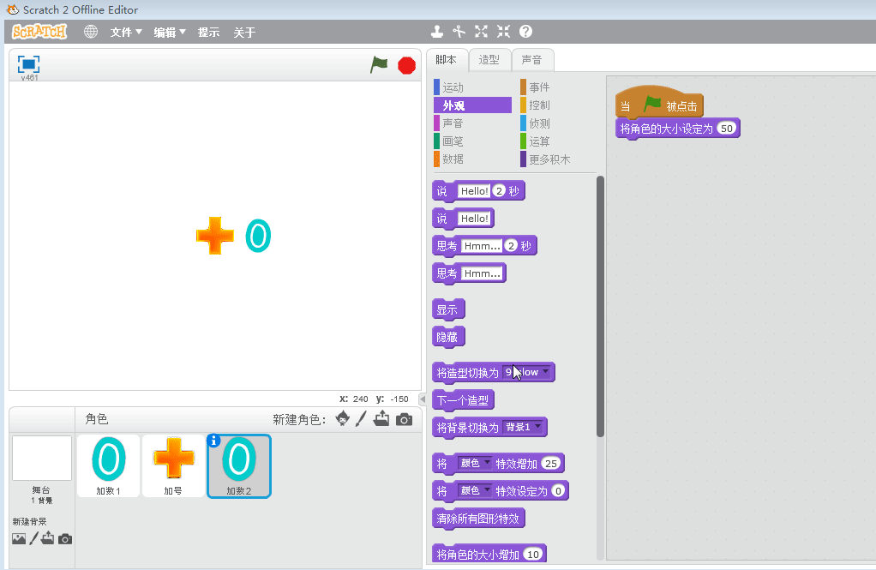The height and width of the screenshot is (570, 876).
Task: Switch to the 声音 tab
Action: pyautogui.click(x=531, y=60)
